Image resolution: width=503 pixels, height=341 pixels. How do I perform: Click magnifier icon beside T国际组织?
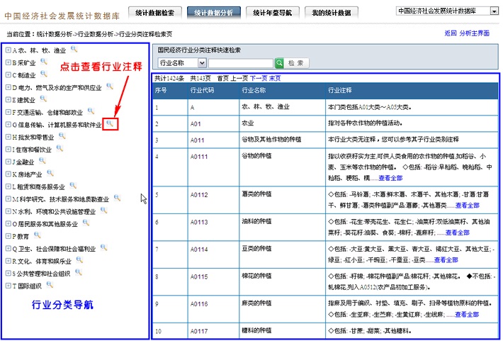pos(50,285)
